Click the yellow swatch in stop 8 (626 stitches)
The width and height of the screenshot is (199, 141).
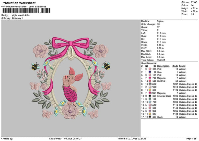150,90
